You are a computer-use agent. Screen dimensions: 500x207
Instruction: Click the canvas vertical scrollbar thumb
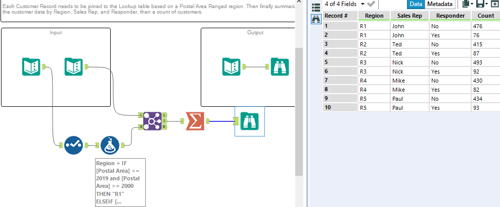pyautogui.click(x=299, y=112)
